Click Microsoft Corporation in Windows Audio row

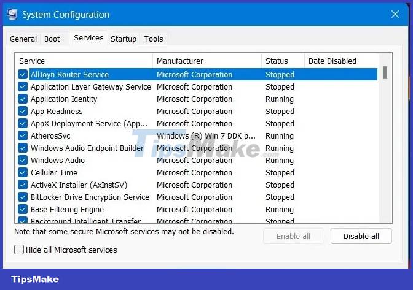pyautogui.click(x=194, y=161)
